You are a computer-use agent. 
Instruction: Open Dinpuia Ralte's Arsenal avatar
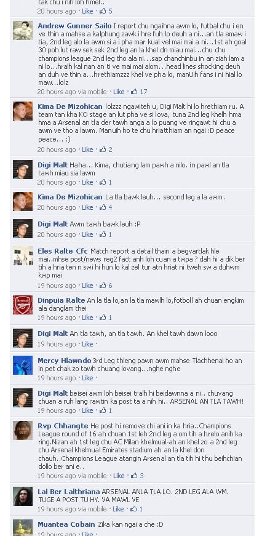(x=23, y=305)
